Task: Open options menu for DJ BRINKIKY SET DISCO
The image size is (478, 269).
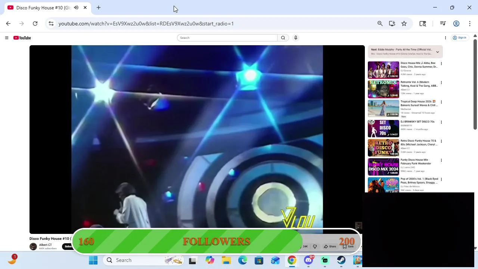Action: [441, 122]
